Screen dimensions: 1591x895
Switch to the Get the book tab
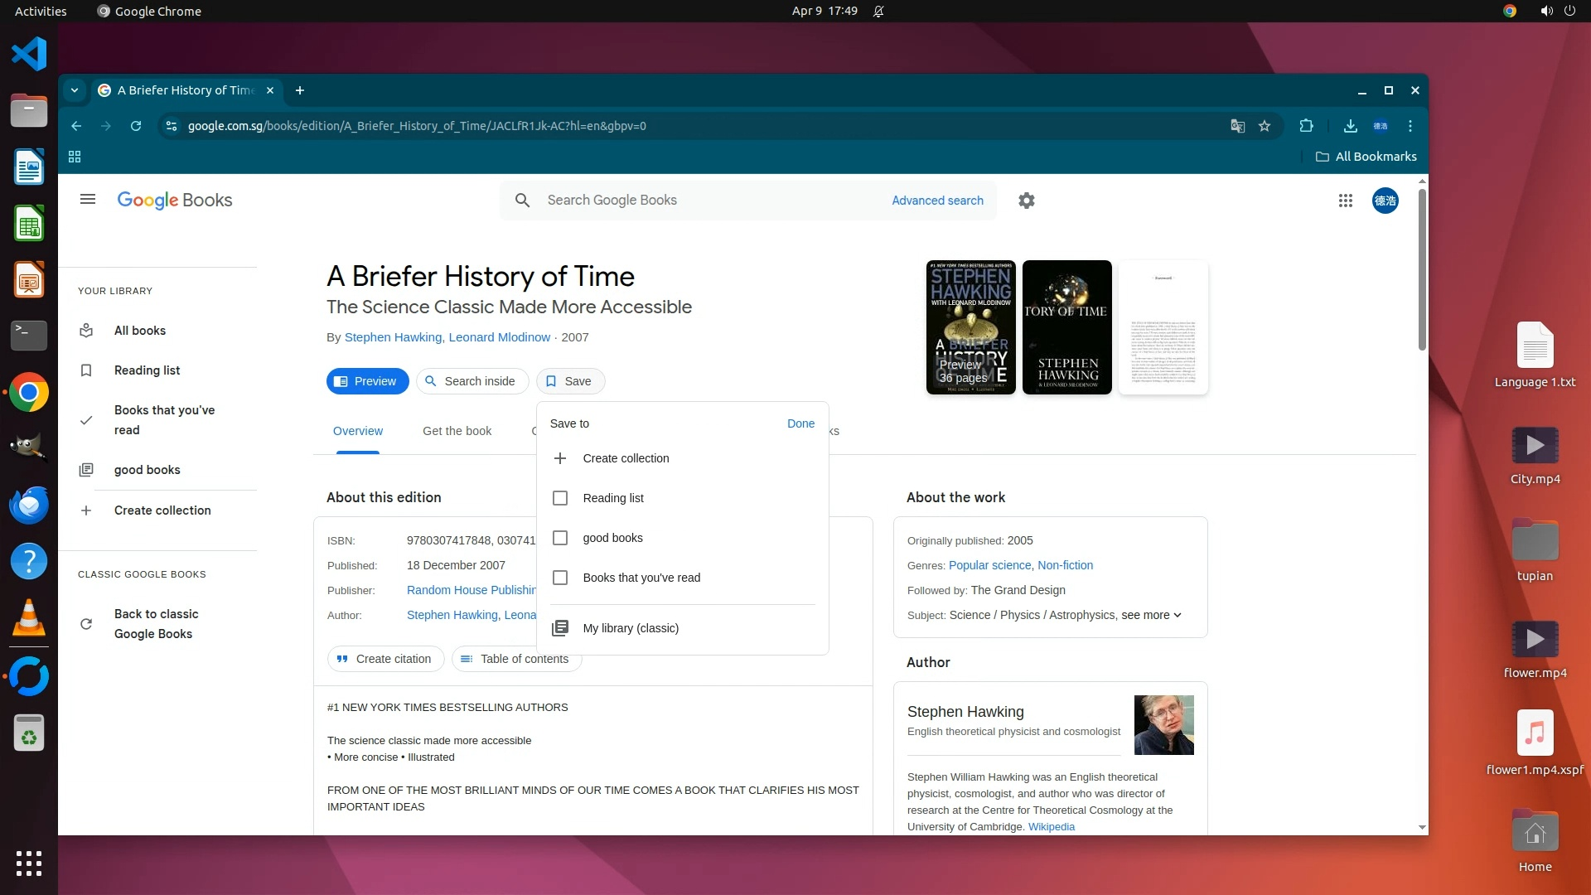(x=457, y=431)
